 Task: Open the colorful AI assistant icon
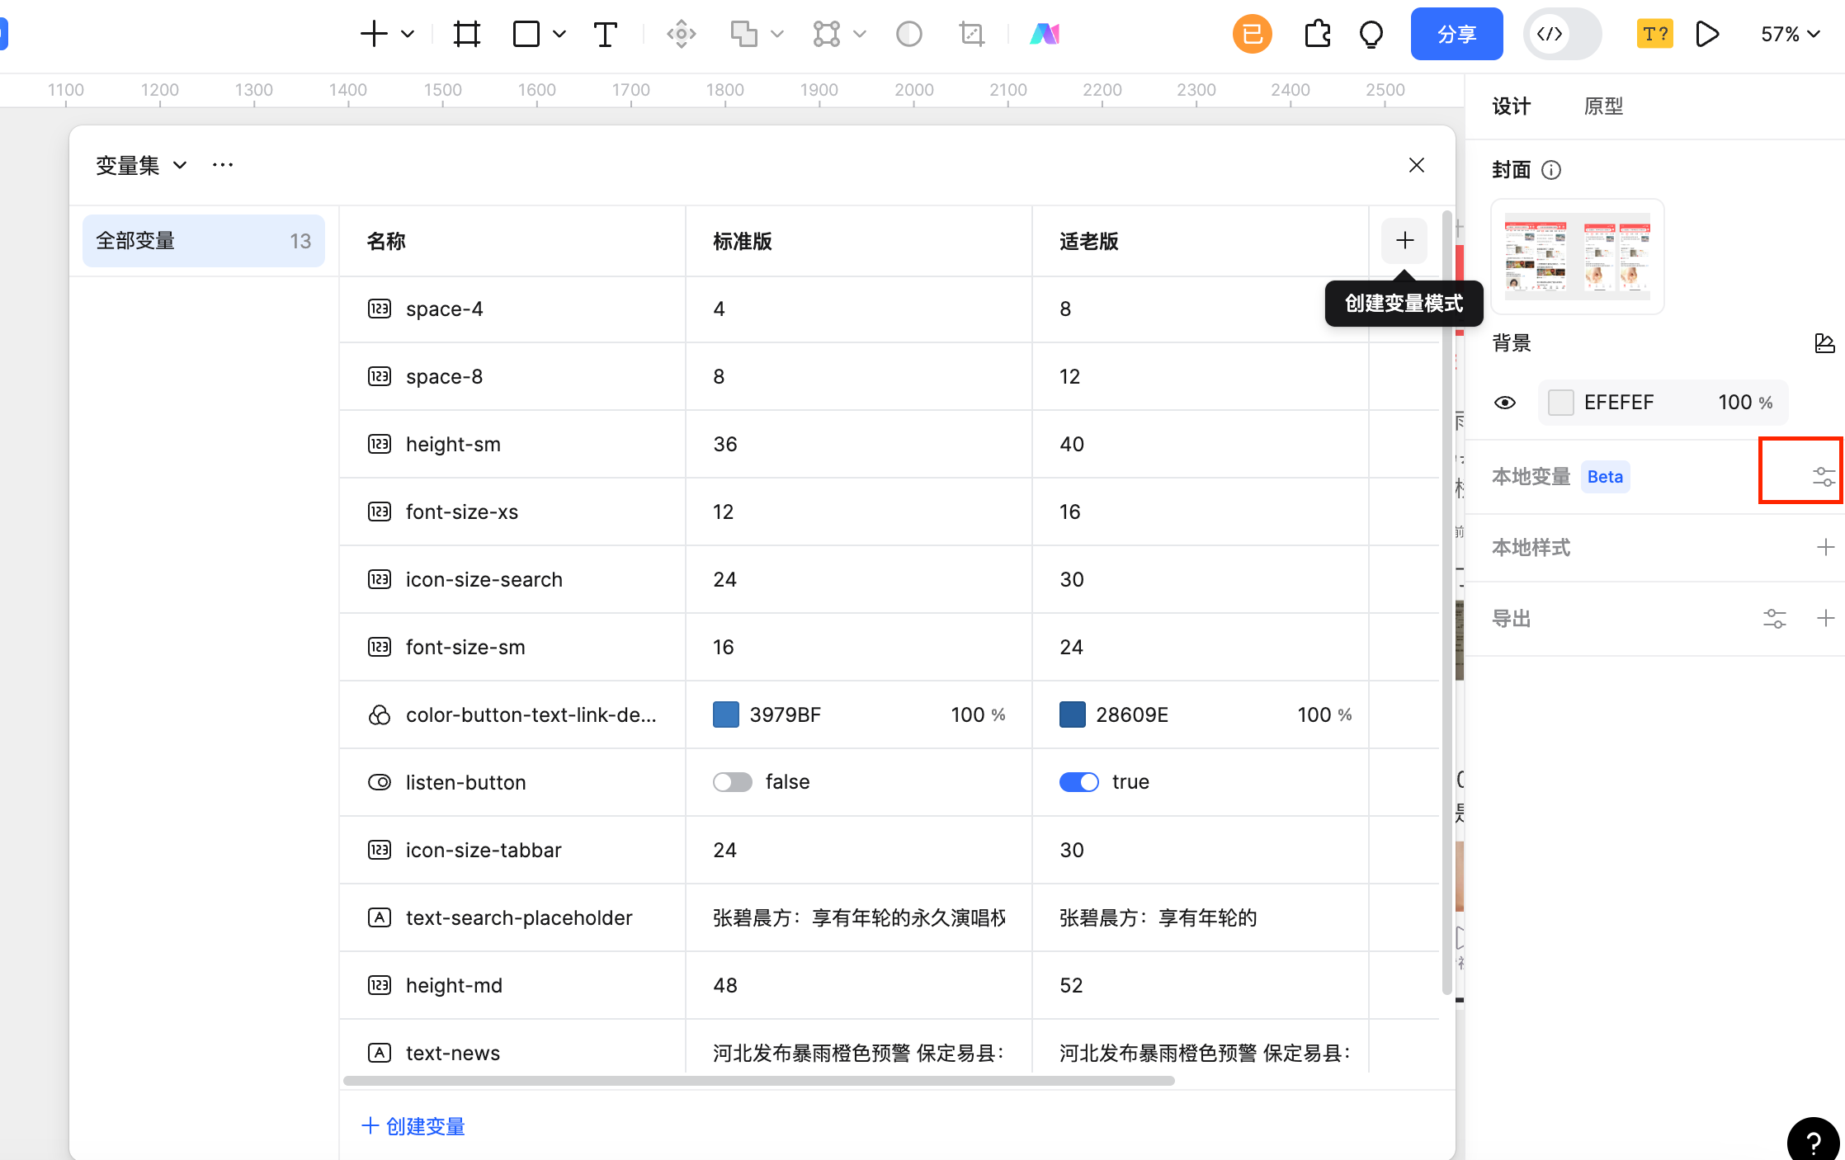tap(1045, 34)
